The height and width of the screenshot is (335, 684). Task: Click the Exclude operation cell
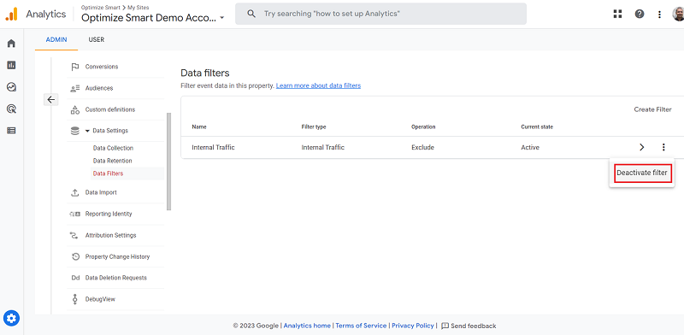pyautogui.click(x=422, y=148)
